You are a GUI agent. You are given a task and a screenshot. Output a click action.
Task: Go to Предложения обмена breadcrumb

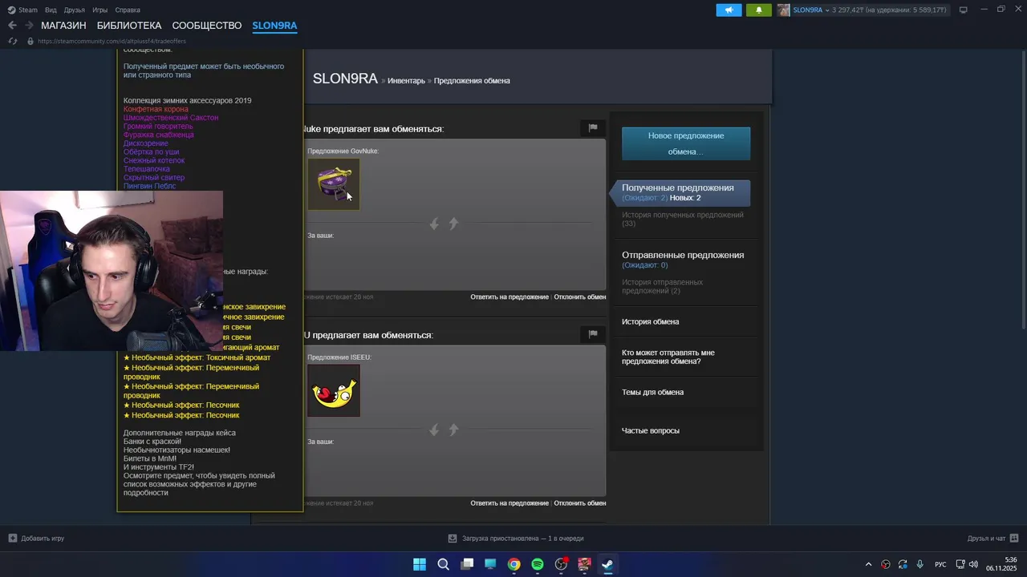pos(472,81)
